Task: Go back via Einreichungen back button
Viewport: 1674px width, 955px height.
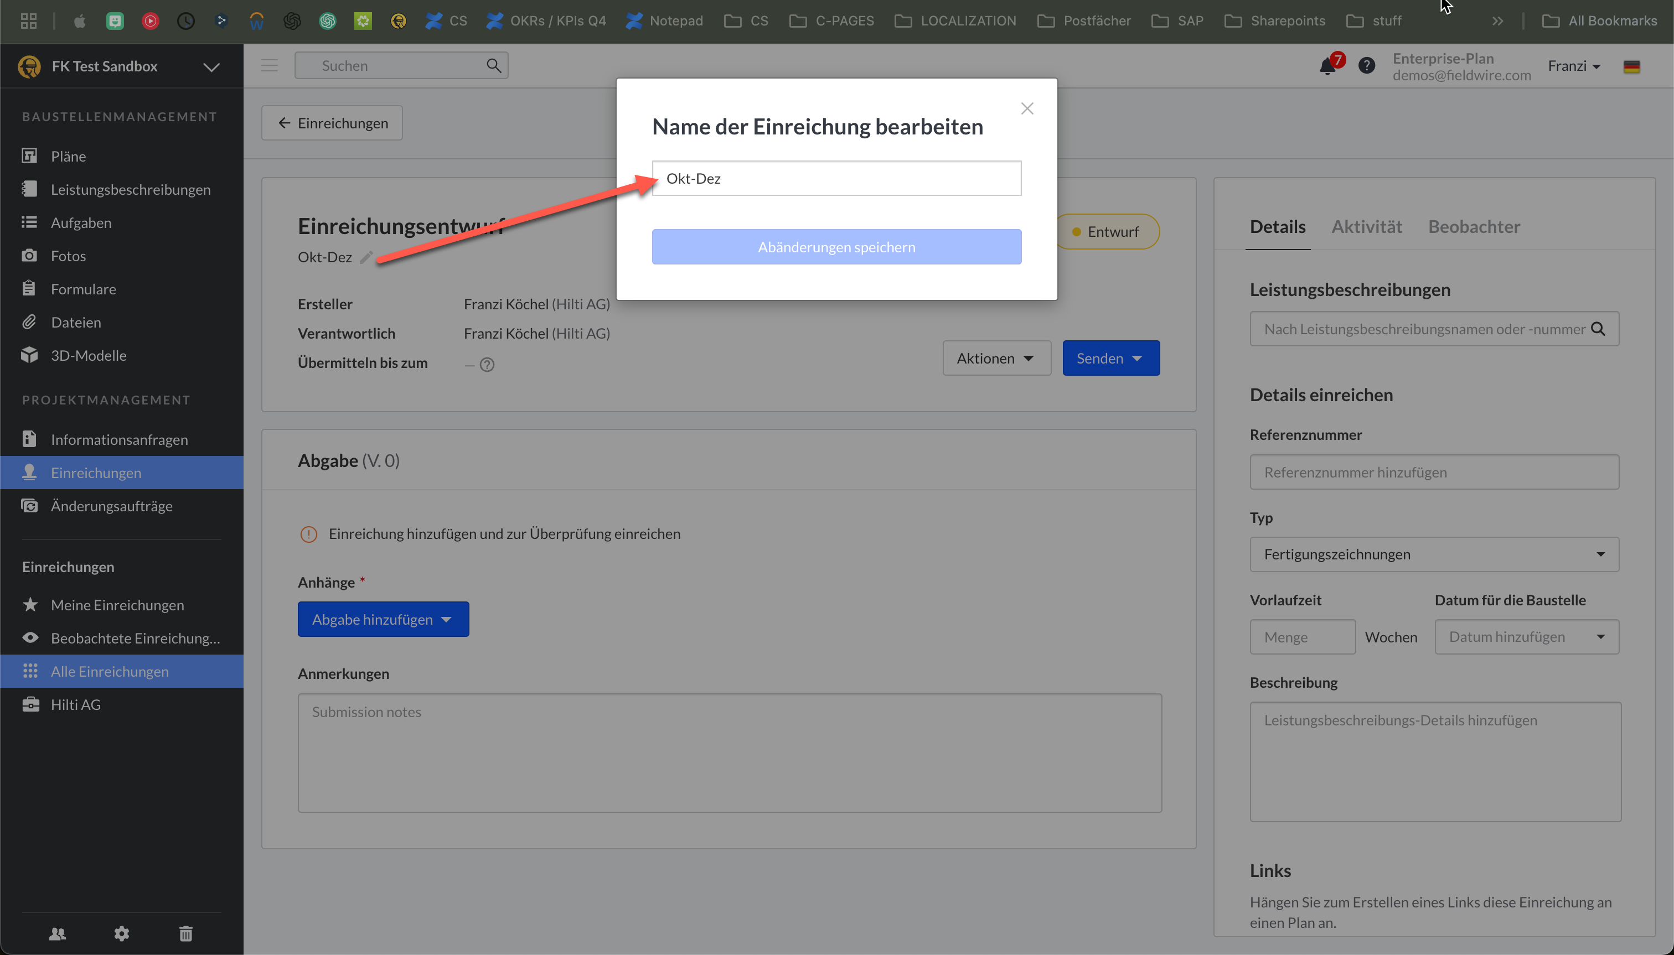Action: pos(332,123)
